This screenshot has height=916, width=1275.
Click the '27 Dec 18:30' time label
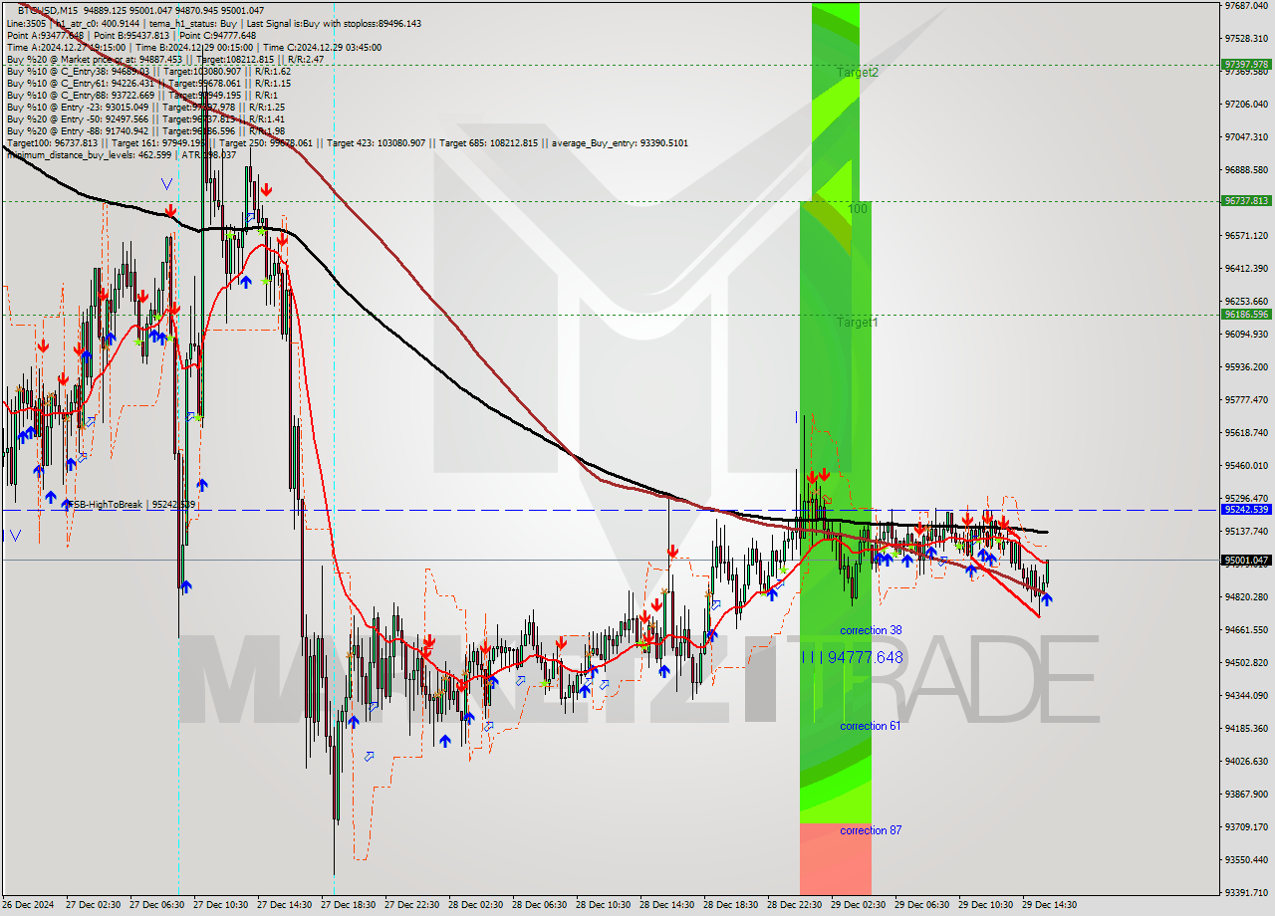point(348,905)
